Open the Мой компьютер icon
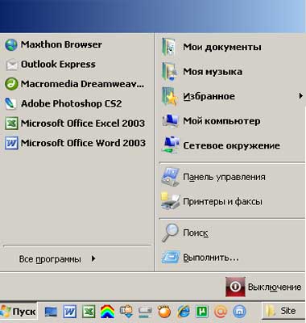 pos(170,121)
